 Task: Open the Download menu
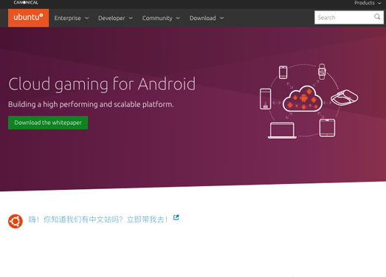(207, 18)
